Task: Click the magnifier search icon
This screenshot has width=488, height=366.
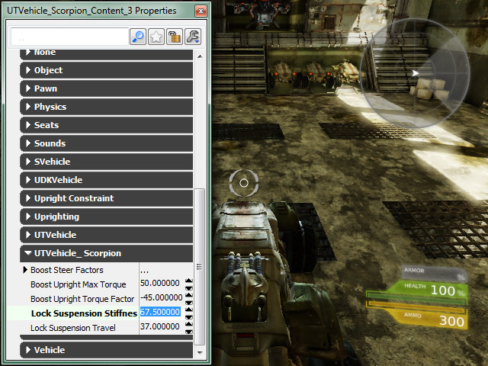Action: [x=138, y=37]
